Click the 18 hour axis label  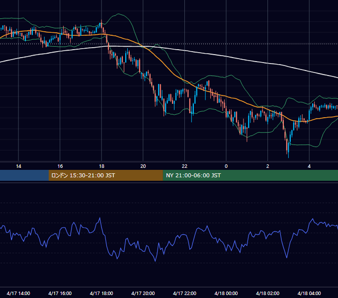tap(101, 166)
